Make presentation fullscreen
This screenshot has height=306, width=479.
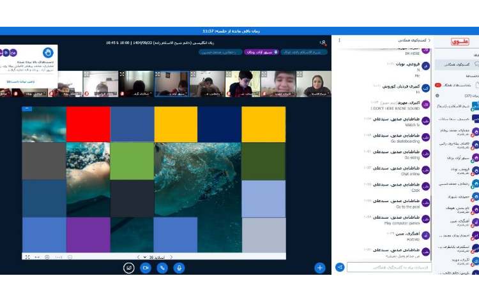tap(27, 257)
